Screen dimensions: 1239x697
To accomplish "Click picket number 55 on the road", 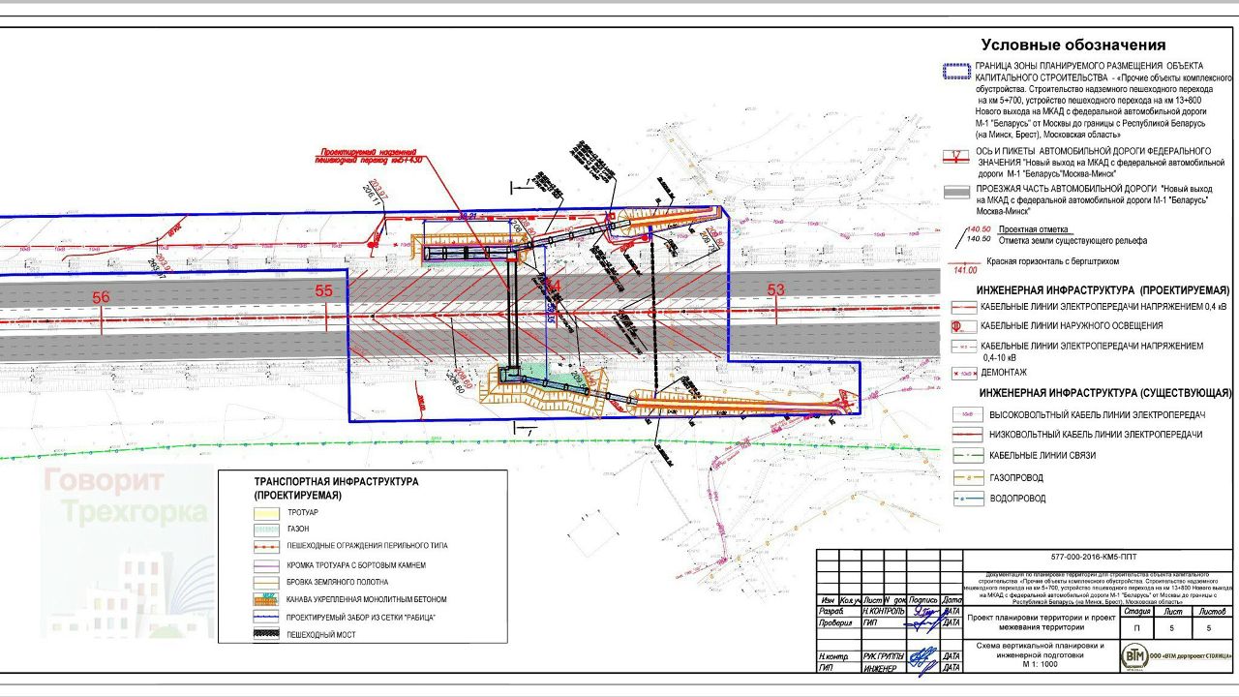I will 324,290.
